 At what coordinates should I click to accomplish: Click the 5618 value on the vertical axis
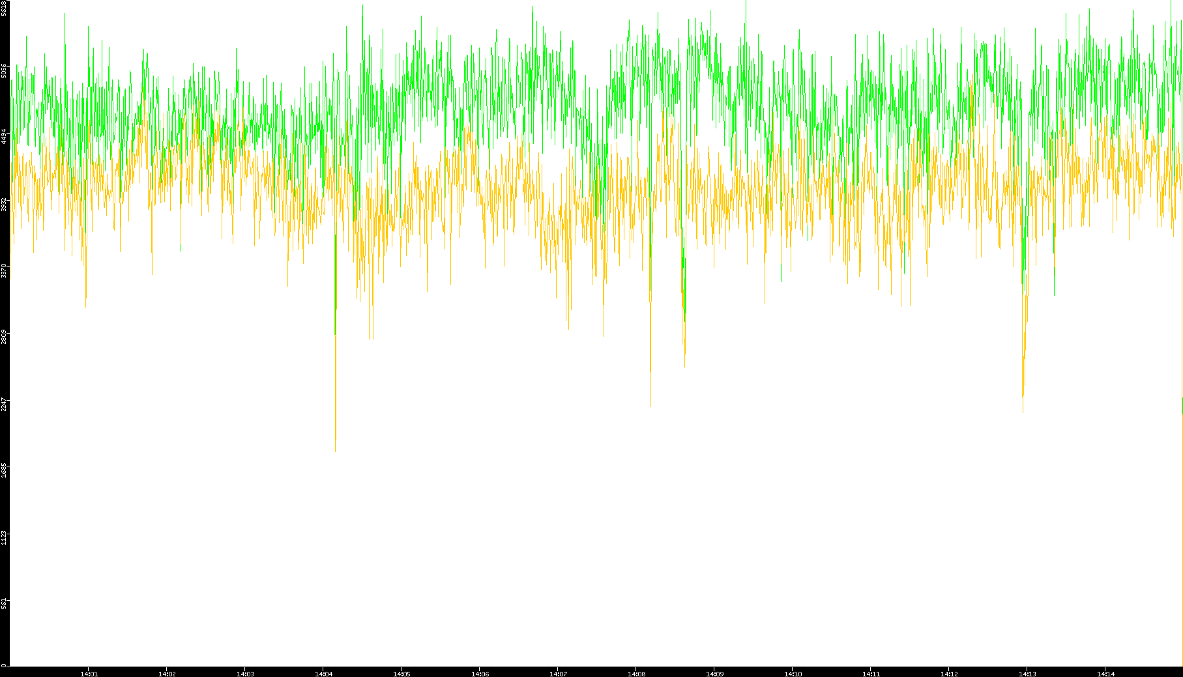[4, 8]
